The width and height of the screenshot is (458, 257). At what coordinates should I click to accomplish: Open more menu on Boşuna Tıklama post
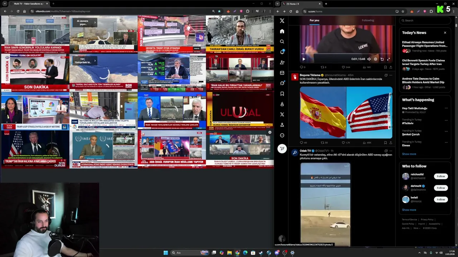390,75
